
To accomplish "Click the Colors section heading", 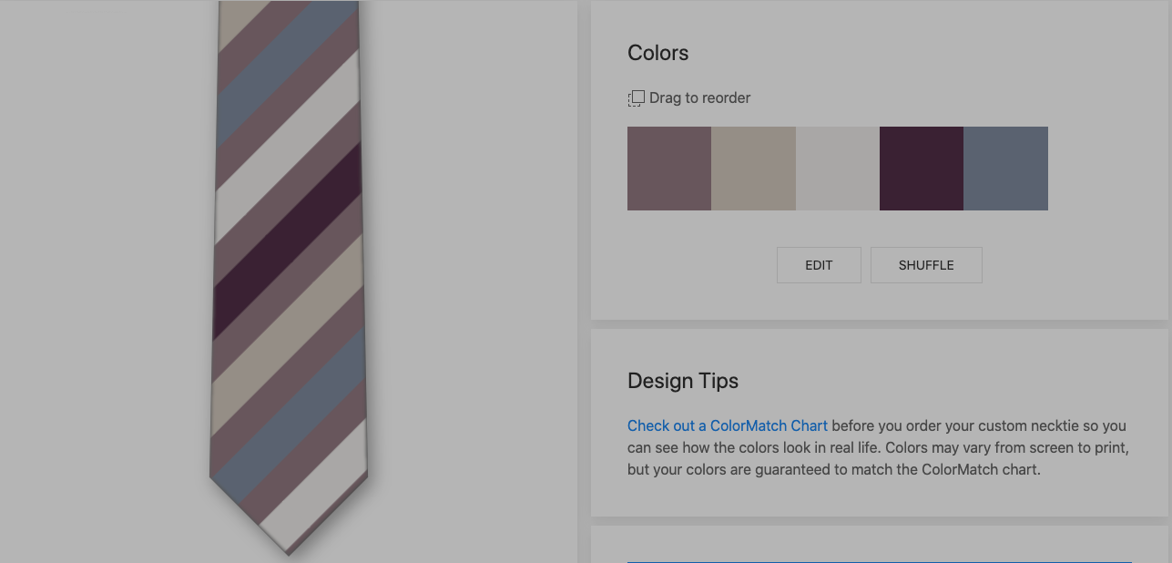I will coord(658,53).
